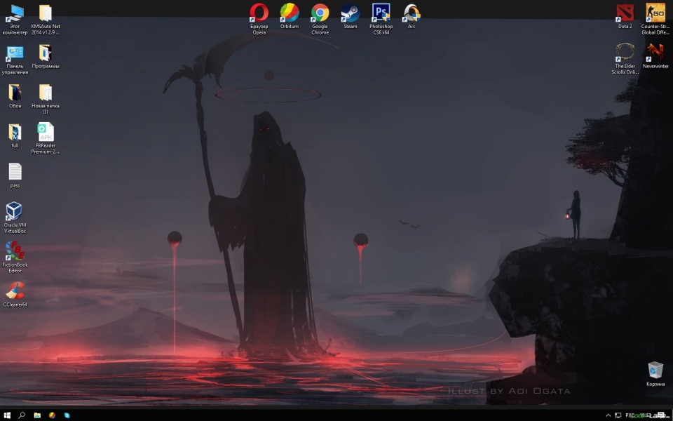Open Skype pinned on the taskbar
Screen dimensions: 673x421
[x=67, y=415]
